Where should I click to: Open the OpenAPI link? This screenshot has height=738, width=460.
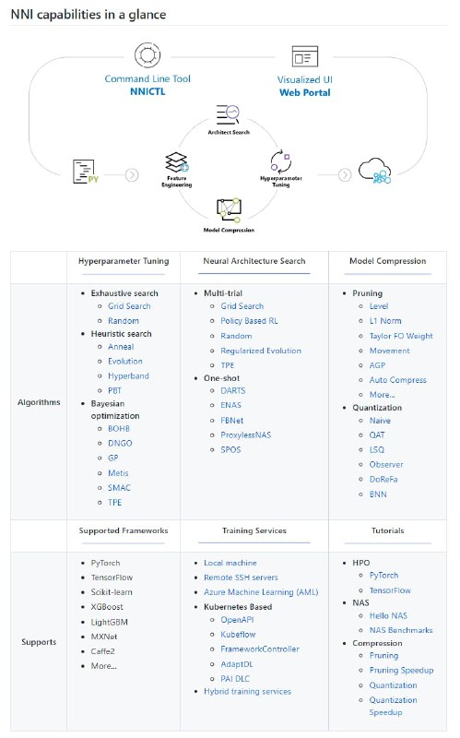click(237, 619)
